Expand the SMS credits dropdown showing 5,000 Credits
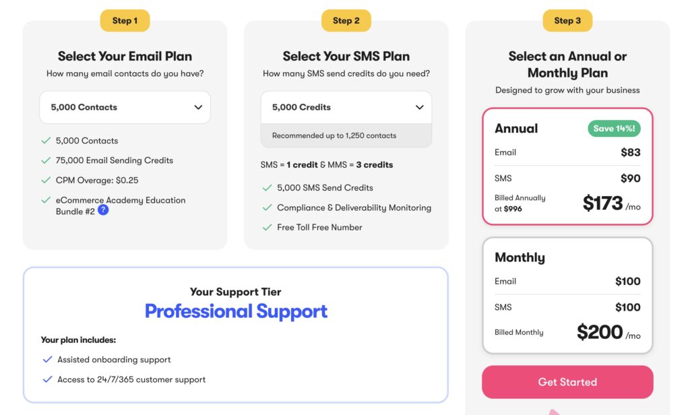The height and width of the screenshot is (415, 690). [346, 106]
